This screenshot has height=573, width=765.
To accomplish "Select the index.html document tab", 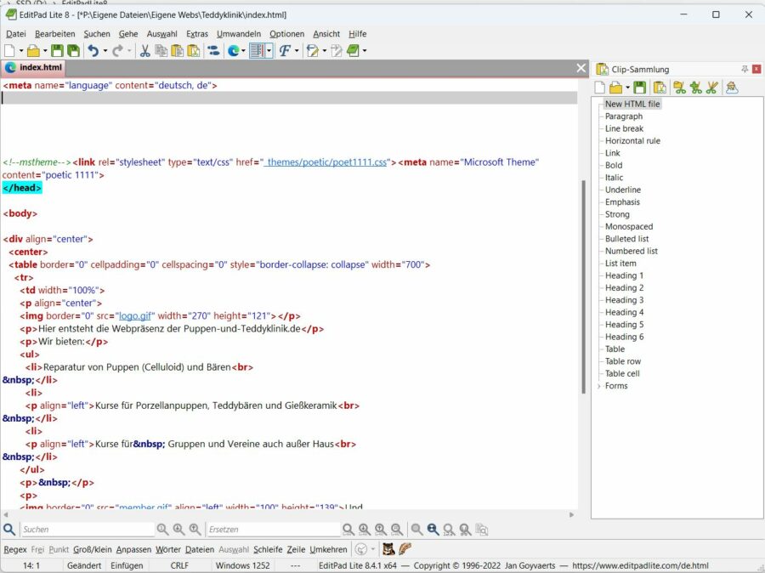I will tap(41, 67).
